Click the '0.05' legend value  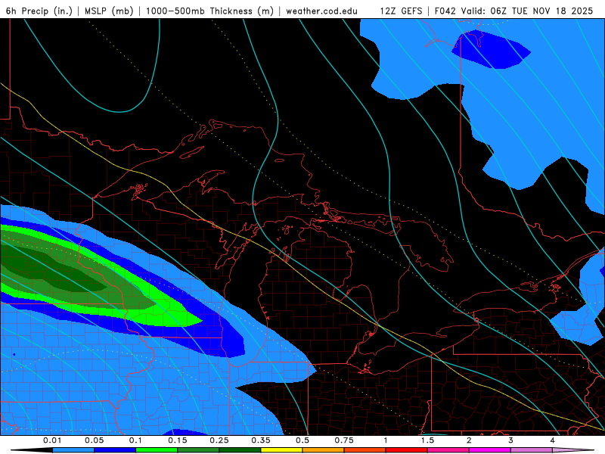(x=94, y=440)
